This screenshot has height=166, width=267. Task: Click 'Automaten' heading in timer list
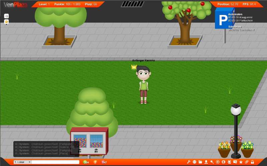[235, 14]
